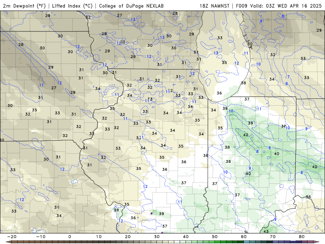Image resolution: width=325 pixels, height=244 pixels.
Task: Click the "College of DuPage NEXLAB" label
Action: point(131,6)
